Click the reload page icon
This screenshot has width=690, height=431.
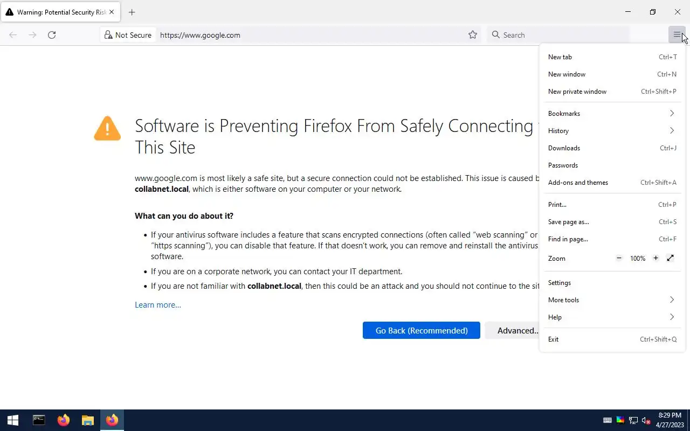pos(52,35)
